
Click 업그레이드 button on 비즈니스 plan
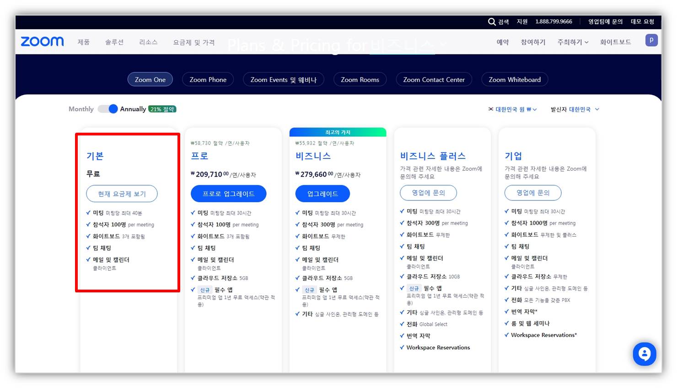[x=322, y=194]
